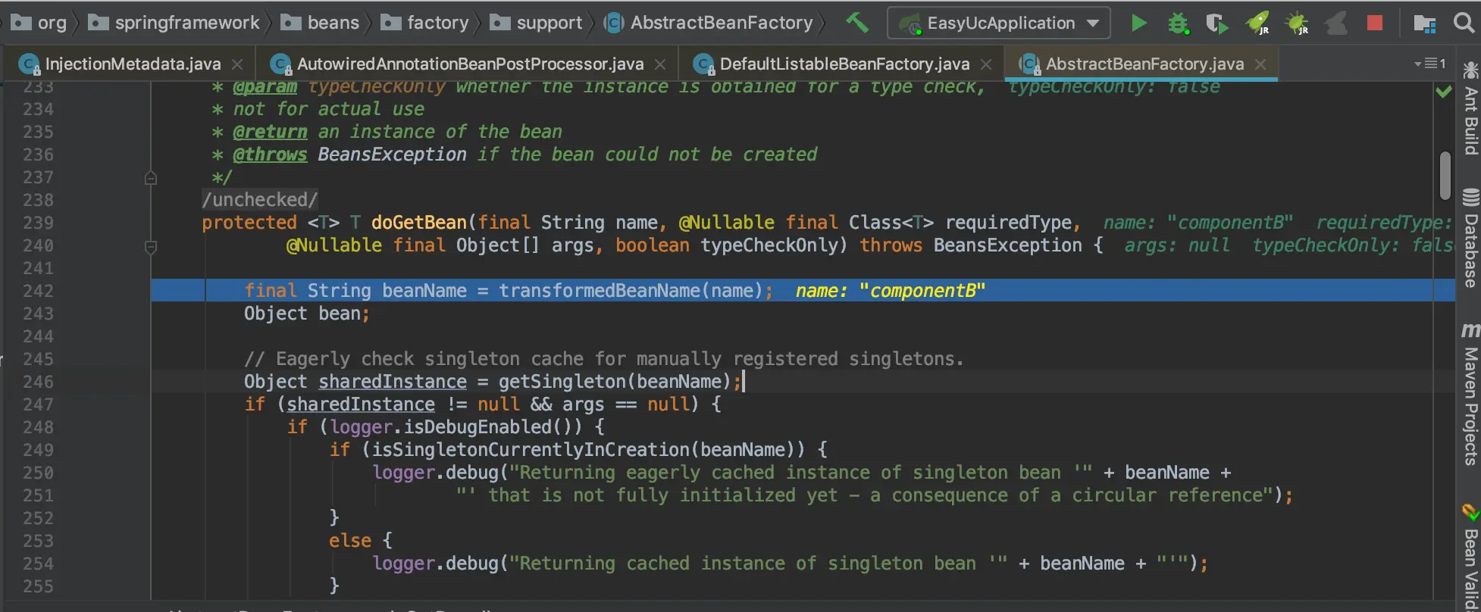Click isSingletonCurrentlyInCreation on line 249
This screenshot has width=1481, height=612.
531,450
